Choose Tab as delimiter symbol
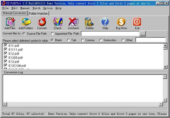 point(68,40)
